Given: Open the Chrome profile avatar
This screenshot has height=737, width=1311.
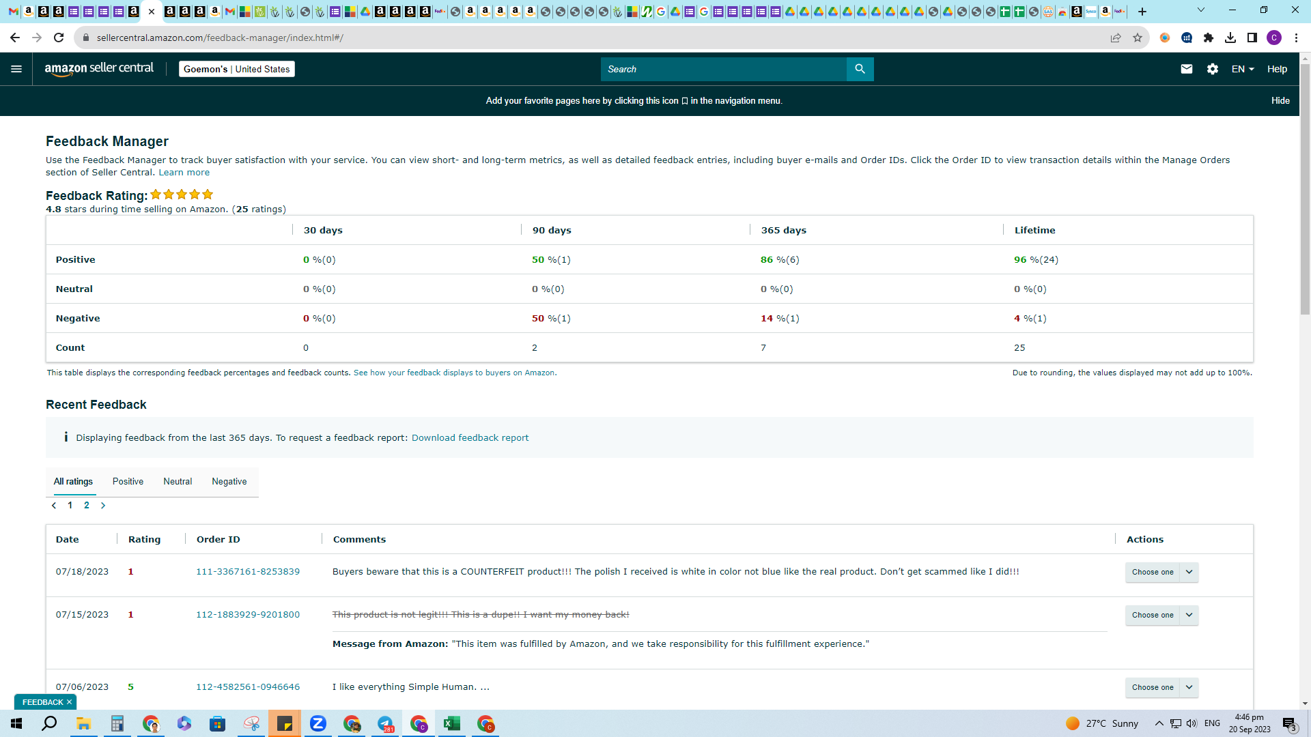Looking at the screenshot, I should click(1274, 38).
